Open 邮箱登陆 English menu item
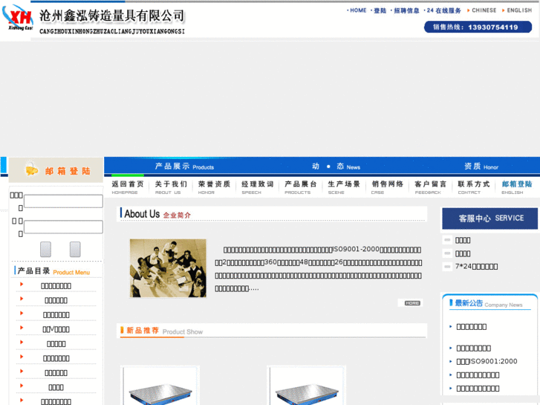Screen dimensions: 540x405 (x=517, y=187)
